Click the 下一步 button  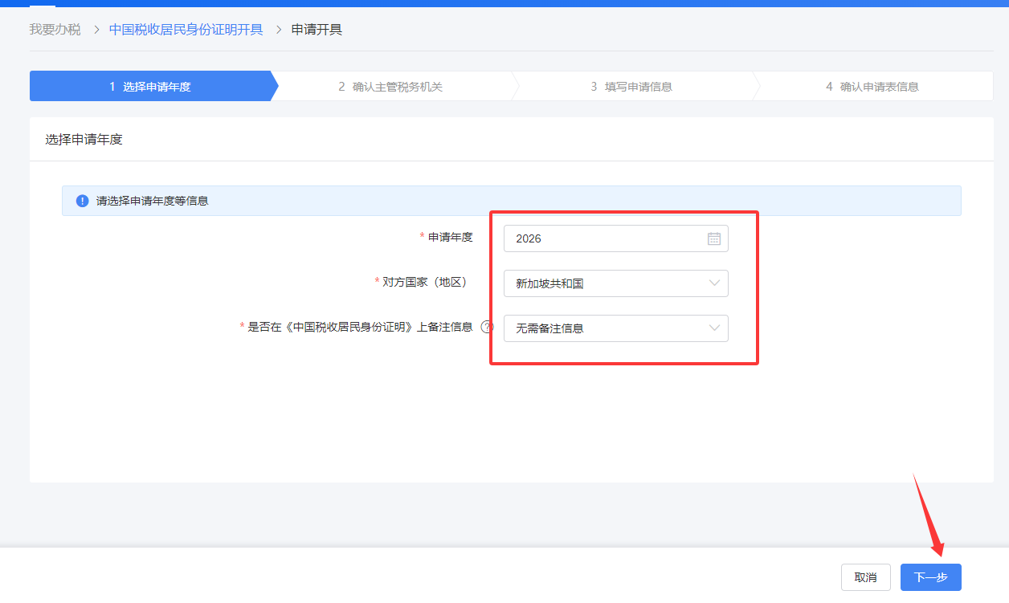pos(930,577)
